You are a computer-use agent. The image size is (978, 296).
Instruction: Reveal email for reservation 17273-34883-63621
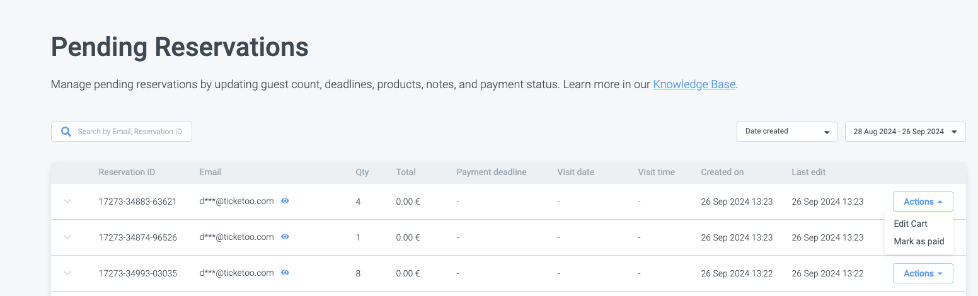(285, 202)
